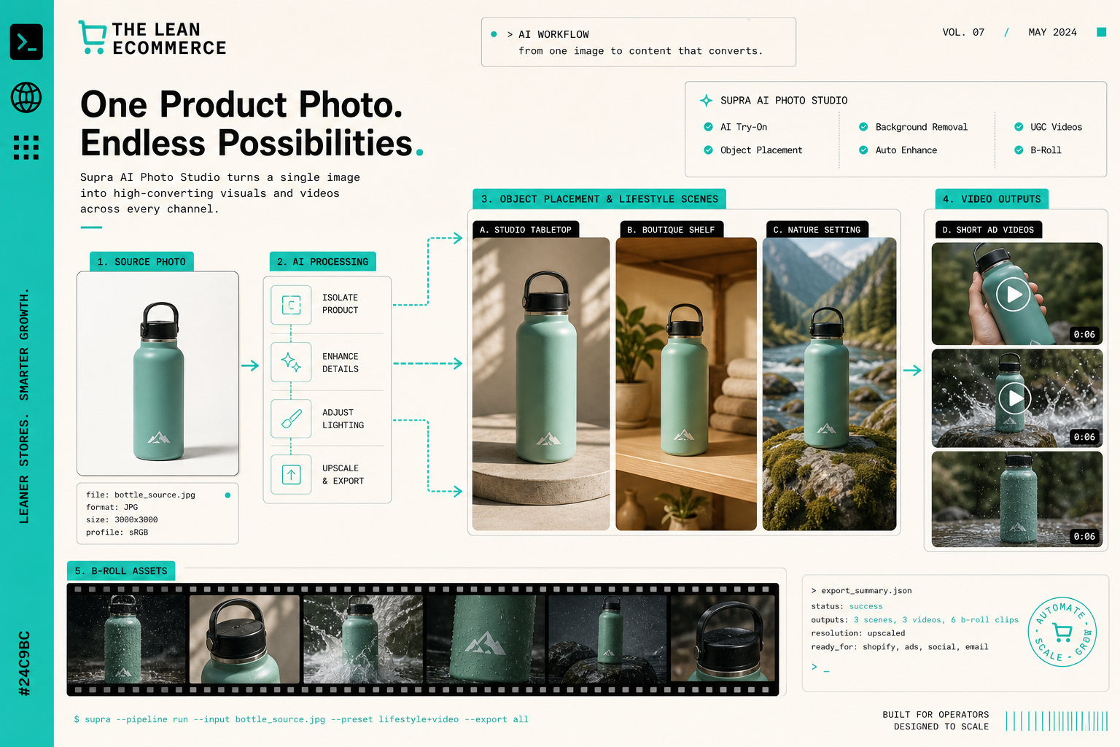Click the globe icon in sidebar
1120x747 pixels.
click(x=26, y=97)
